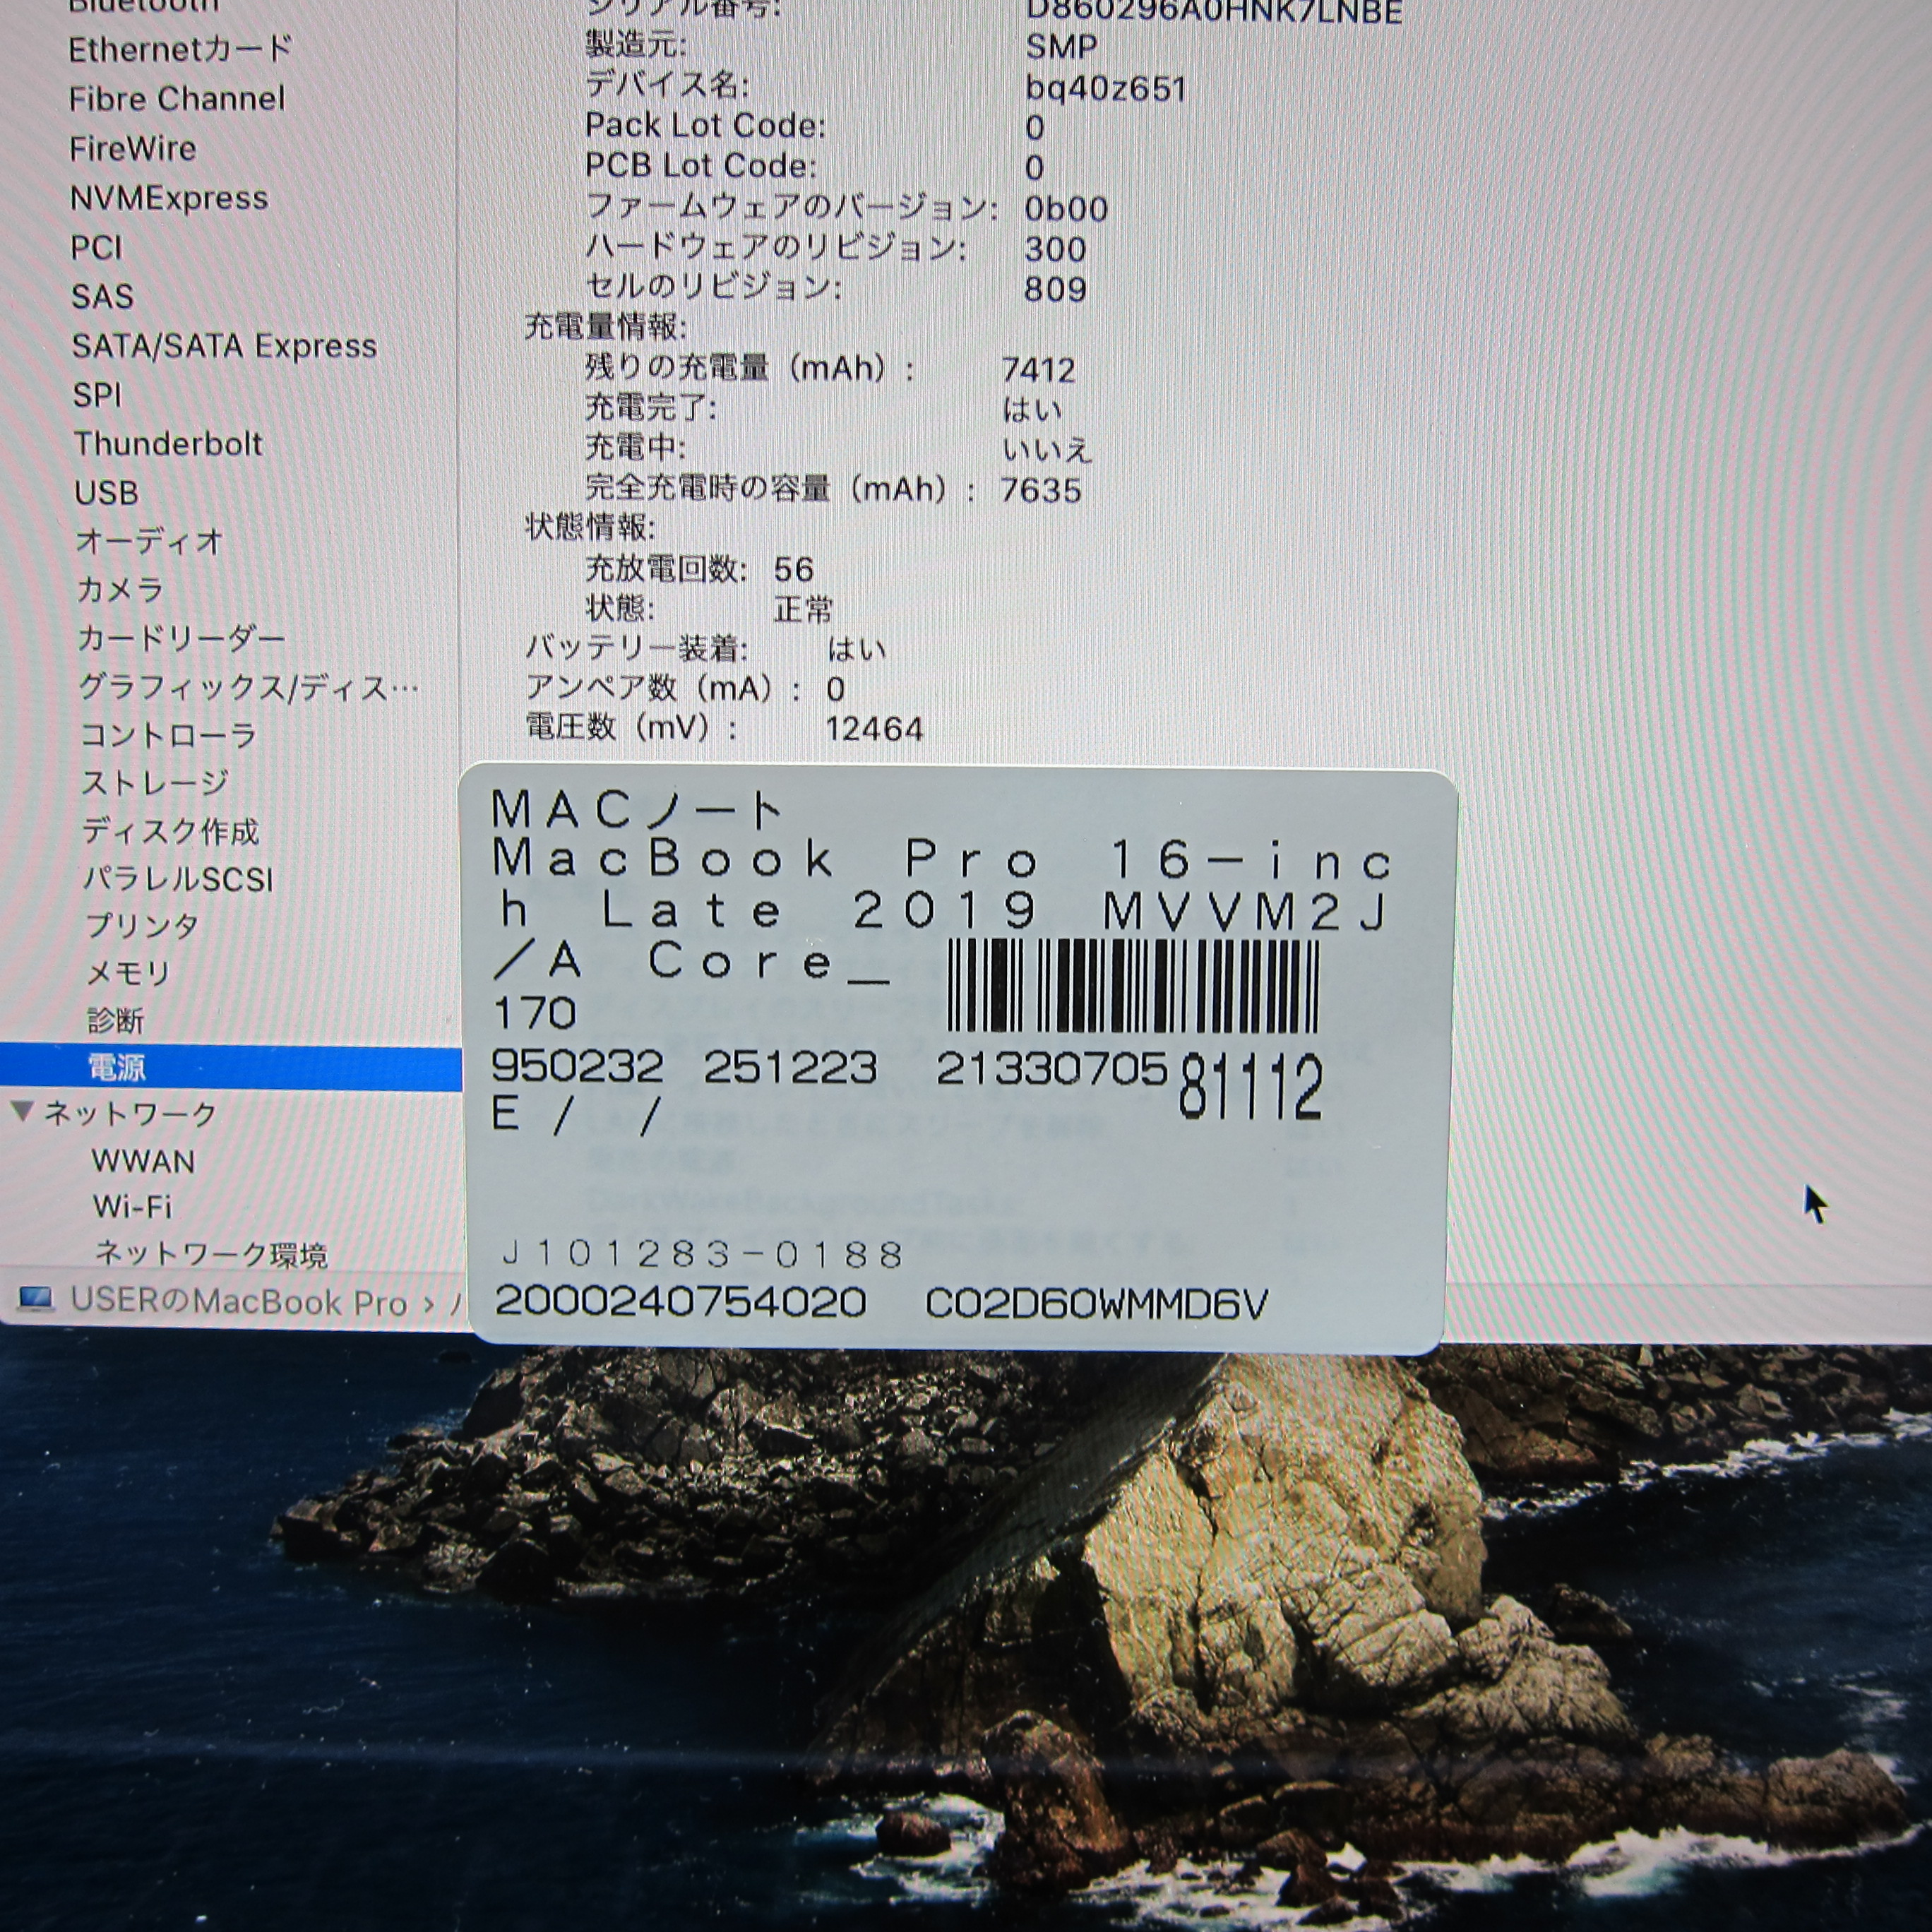Select USB in the sidebar list

point(106,493)
